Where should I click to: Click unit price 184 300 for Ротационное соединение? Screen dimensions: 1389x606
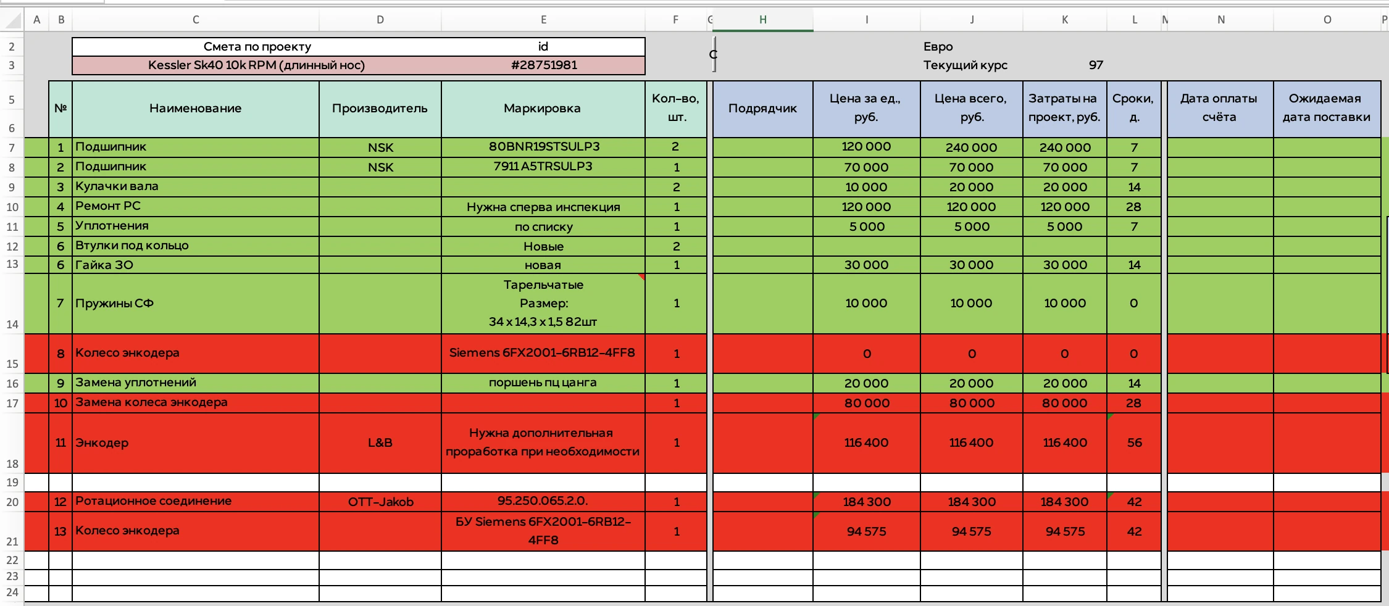tap(867, 502)
